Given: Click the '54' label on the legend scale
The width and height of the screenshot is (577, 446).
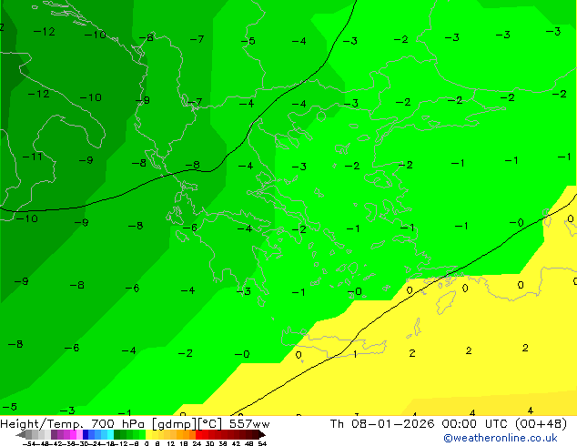Looking at the screenshot, I should click(261, 443).
